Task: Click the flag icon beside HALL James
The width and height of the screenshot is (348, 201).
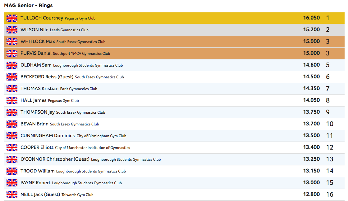Action: 12,100
